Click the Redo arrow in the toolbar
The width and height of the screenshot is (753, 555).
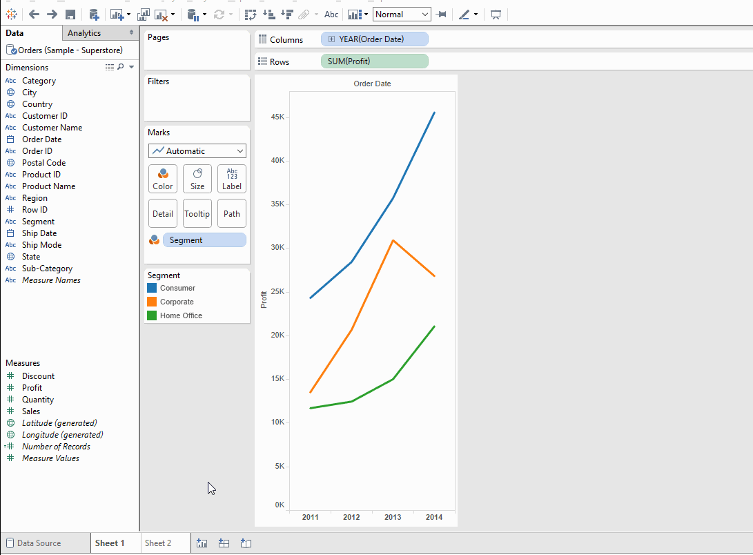coord(52,14)
